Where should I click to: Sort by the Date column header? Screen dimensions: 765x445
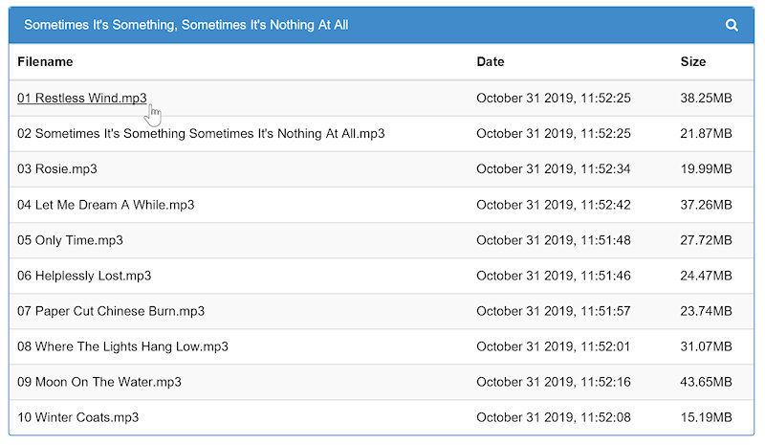point(491,61)
